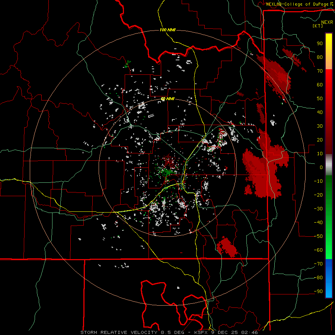The height and width of the screenshot is (335, 335).
Task: Click the "0.5 DEG" elevation angle text
Action: click(x=172, y=332)
